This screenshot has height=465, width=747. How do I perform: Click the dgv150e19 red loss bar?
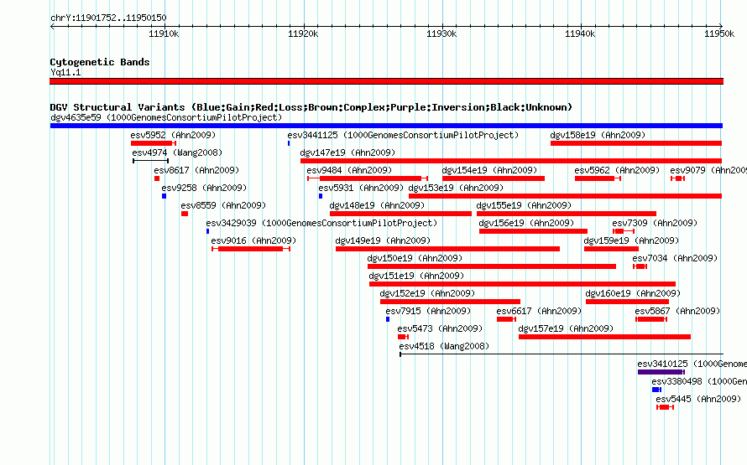[x=492, y=266]
